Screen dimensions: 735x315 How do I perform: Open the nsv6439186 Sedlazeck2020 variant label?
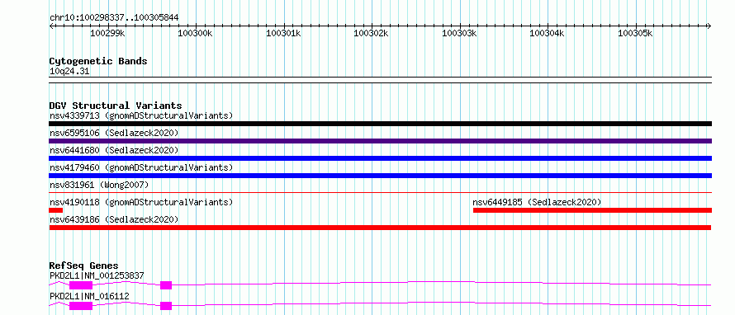114,219
